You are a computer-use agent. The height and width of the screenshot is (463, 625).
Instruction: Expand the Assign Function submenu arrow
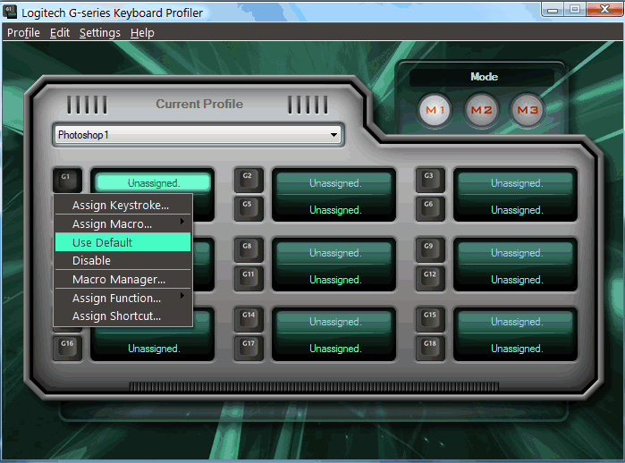tap(182, 295)
